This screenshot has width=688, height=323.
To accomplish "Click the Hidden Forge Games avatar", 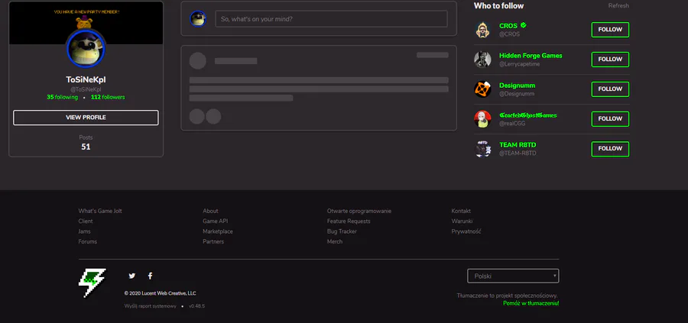I will [482, 60].
